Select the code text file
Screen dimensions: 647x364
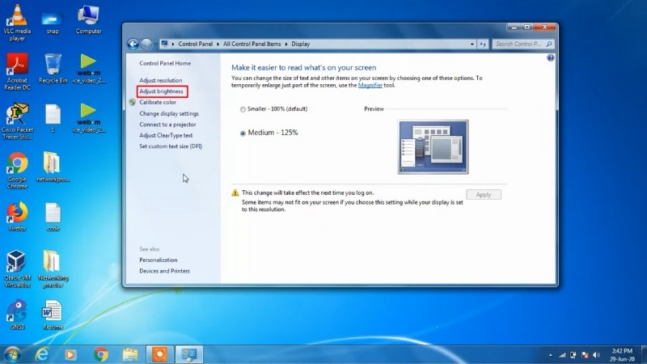(53, 216)
